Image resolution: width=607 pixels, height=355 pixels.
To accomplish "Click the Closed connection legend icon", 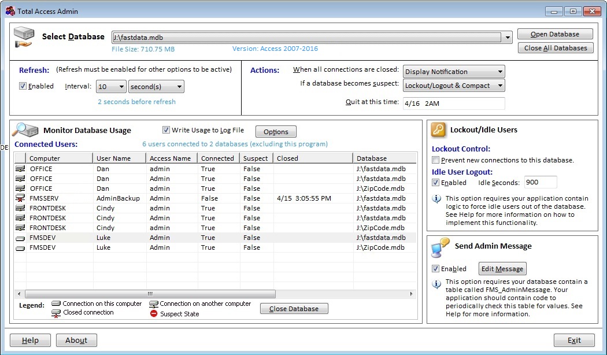I will pos(57,313).
